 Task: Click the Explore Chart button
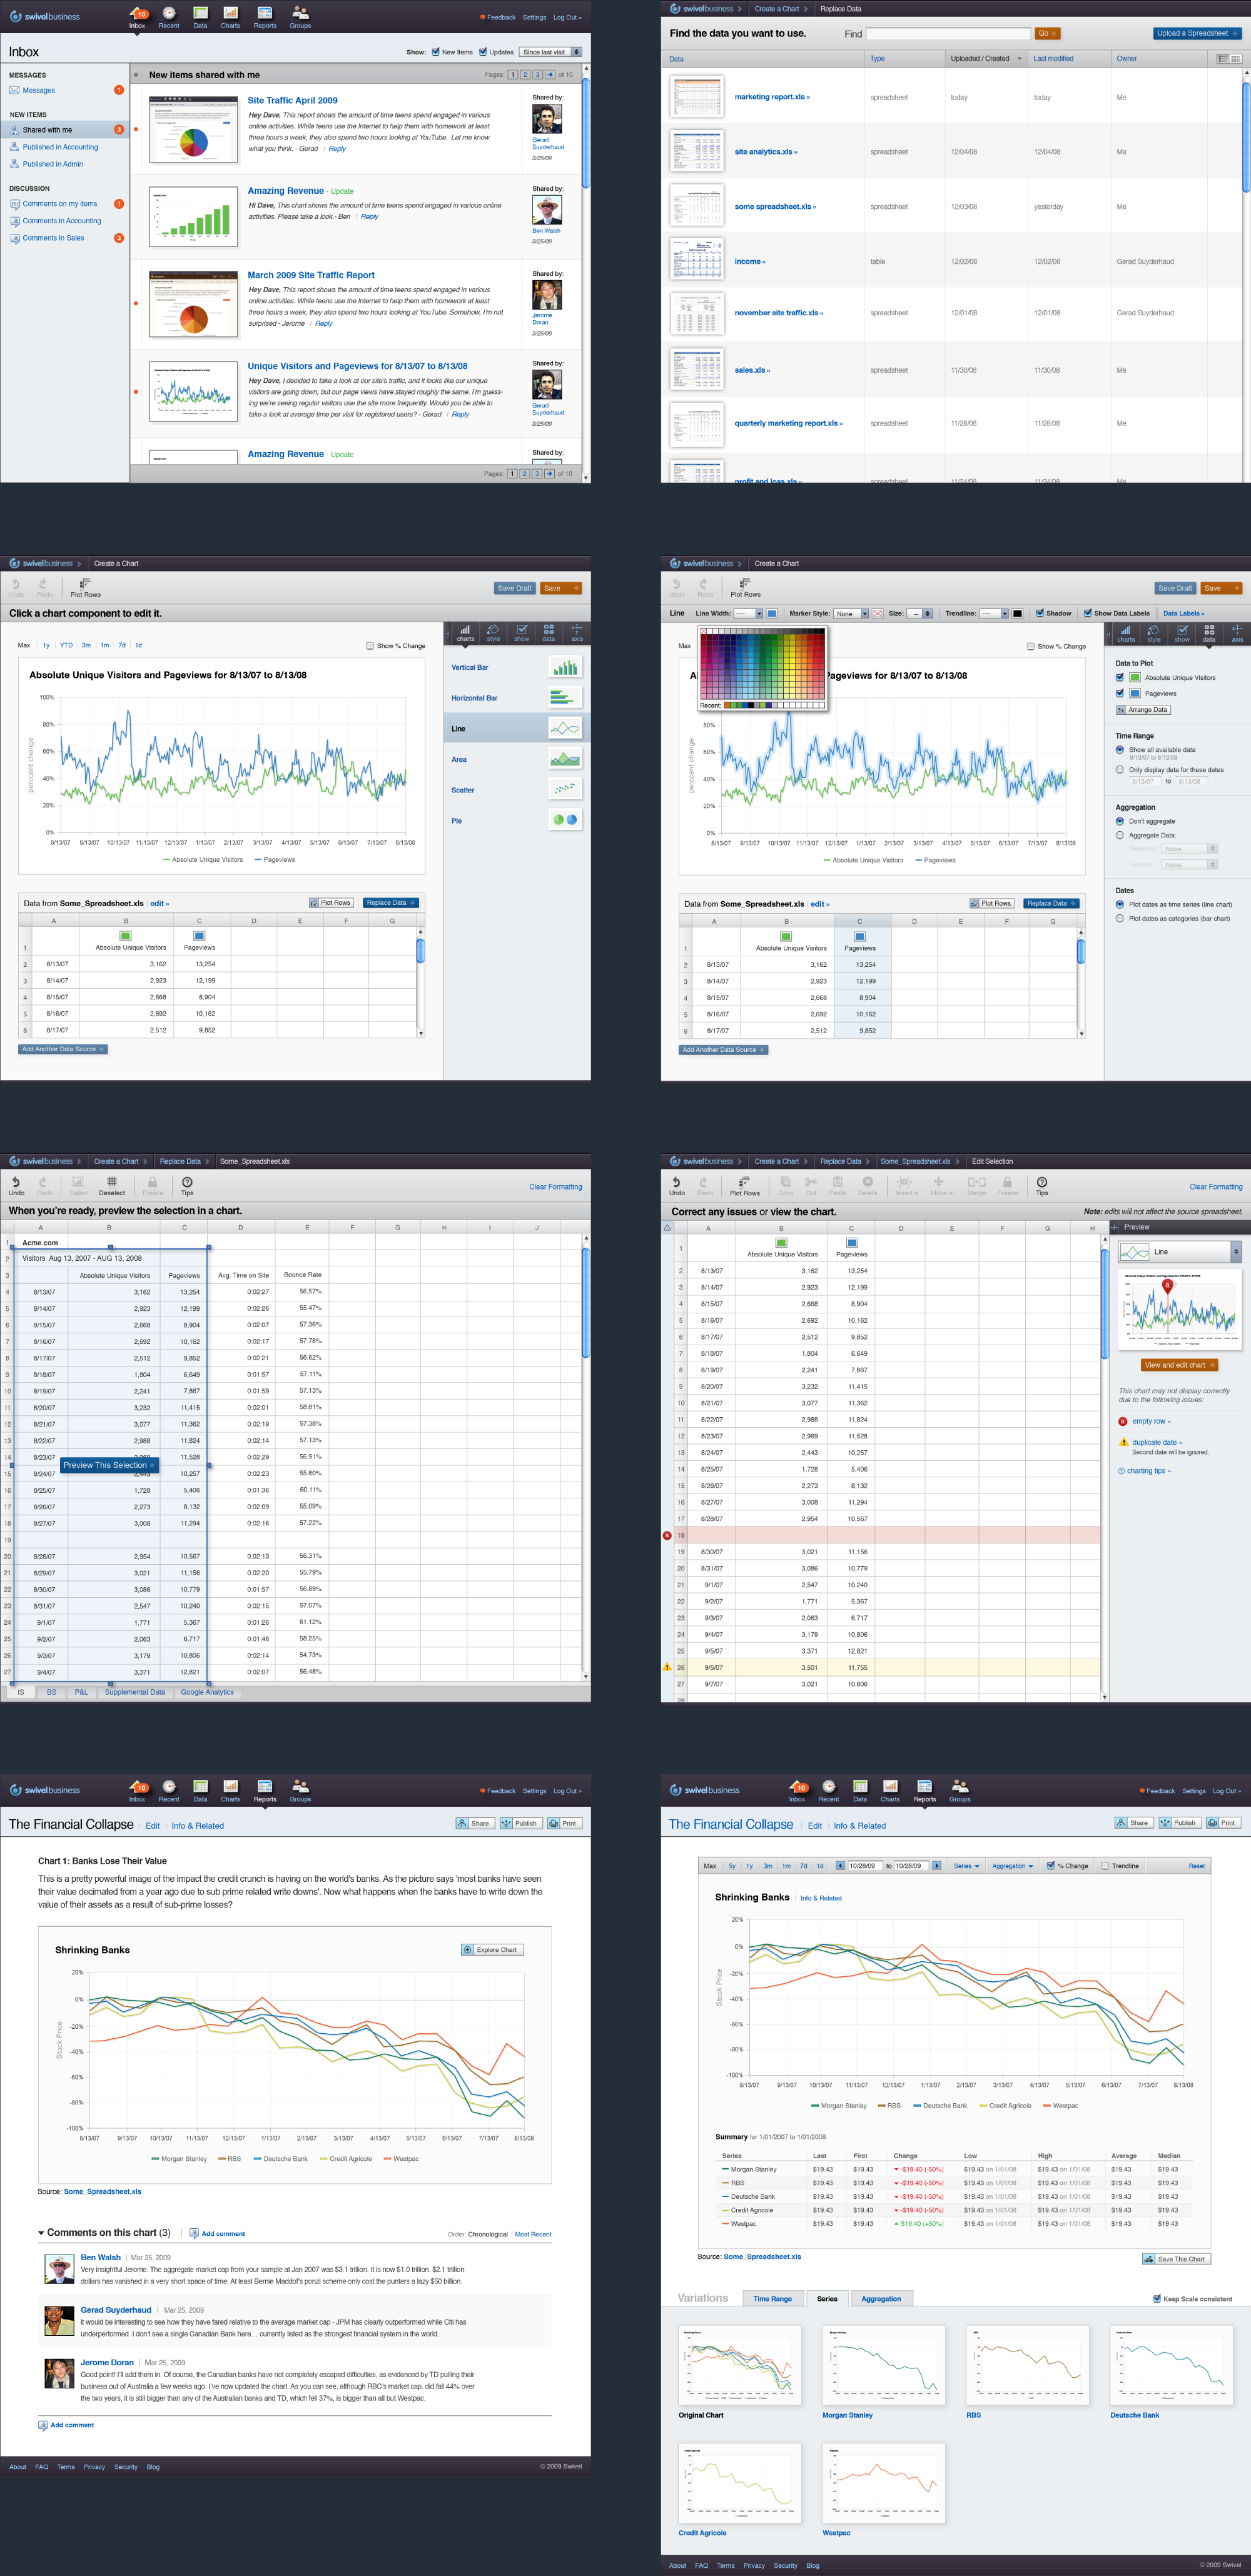point(492,1949)
